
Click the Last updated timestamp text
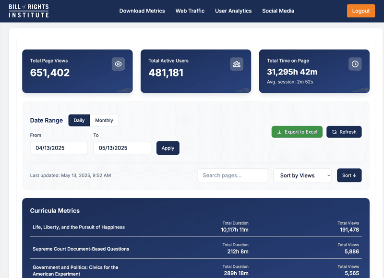tap(71, 176)
